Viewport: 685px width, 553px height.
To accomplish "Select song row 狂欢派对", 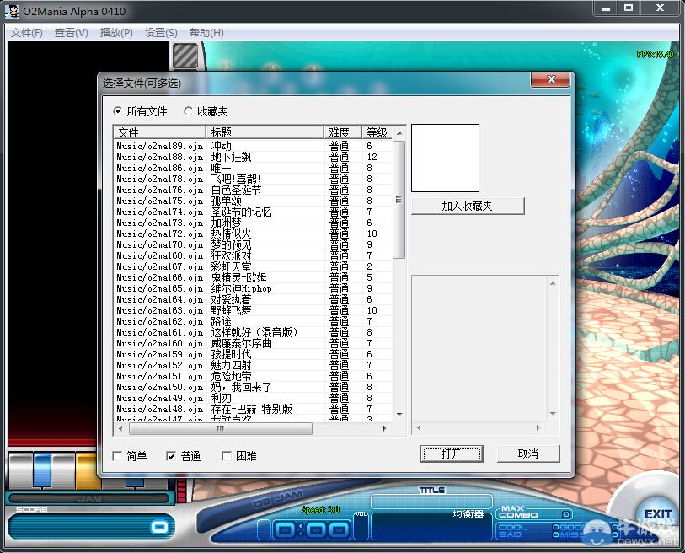I will (x=254, y=255).
